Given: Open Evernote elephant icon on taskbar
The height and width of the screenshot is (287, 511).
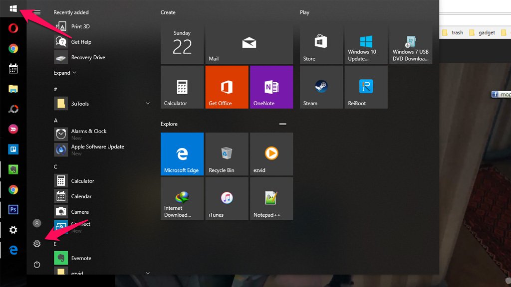Looking at the screenshot, I should coord(13,169).
